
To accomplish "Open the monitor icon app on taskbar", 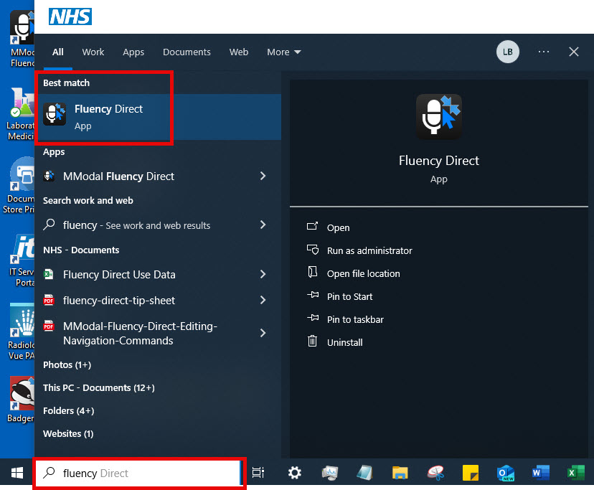I will tap(329, 473).
